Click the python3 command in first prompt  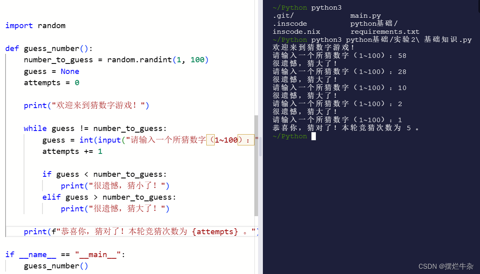(x=326, y=7)
